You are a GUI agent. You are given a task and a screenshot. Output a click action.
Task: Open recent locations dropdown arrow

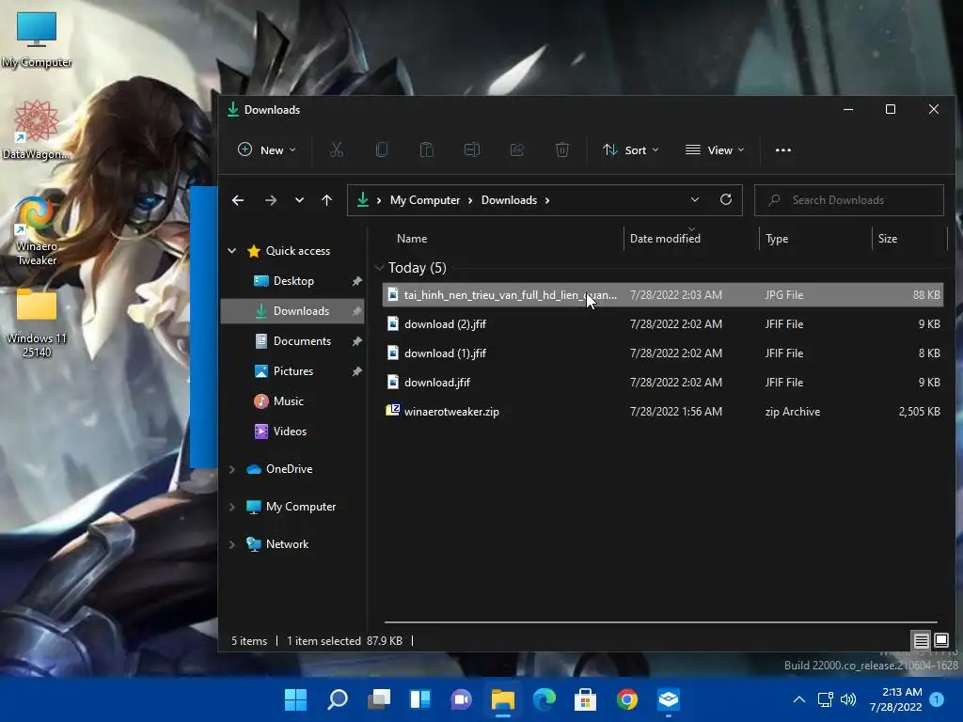(299, 200)
